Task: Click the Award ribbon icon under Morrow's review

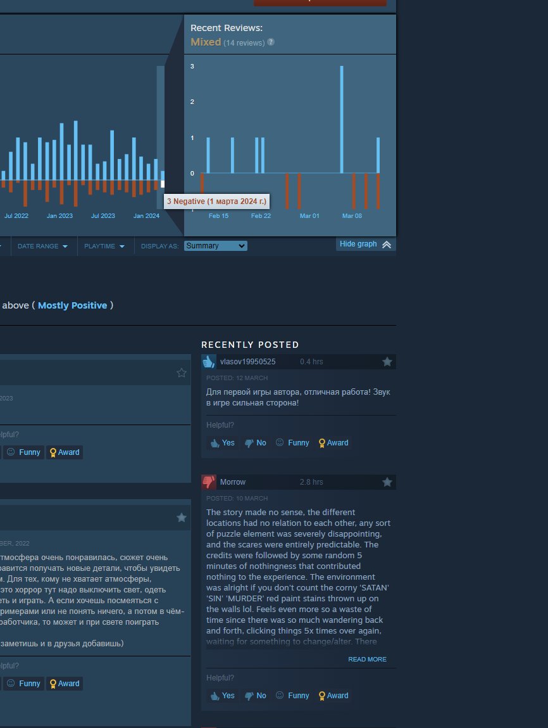Action: point(322,696)
